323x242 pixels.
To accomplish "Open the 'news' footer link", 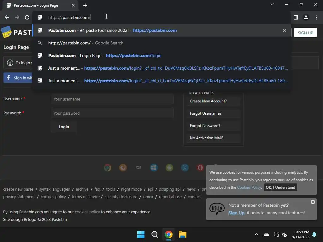I will point(191,189).
